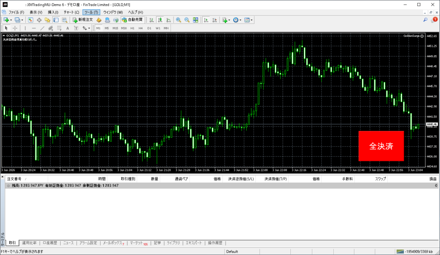Viewport: 440px width, 255px height.
Task: Expand the arrows objects dropdown
Action: pyautogui.click(x=89, y=28)
